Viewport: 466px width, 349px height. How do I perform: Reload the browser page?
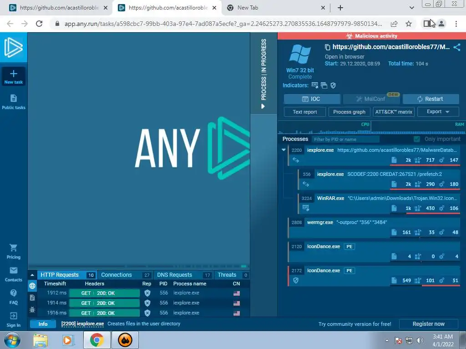pyautogui.click(x=39, y=24)
